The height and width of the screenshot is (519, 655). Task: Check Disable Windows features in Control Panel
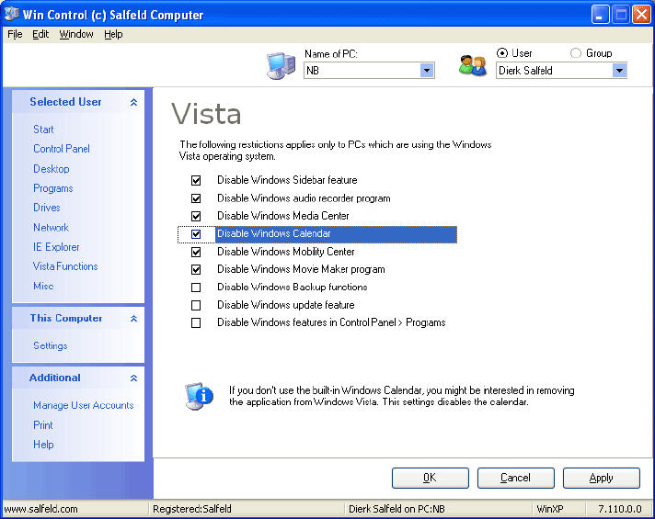pyautogui.click(x=196, y=323)
